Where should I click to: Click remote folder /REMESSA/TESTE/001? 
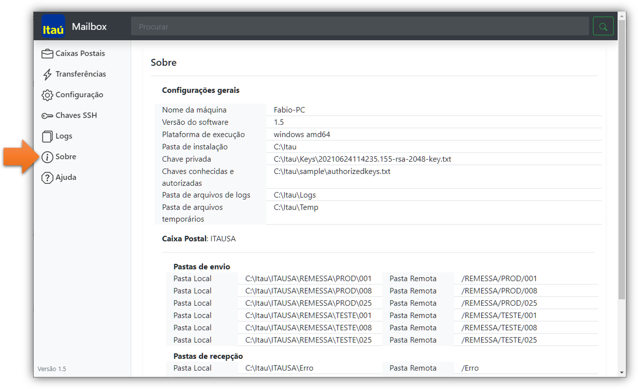coord(499,315)
